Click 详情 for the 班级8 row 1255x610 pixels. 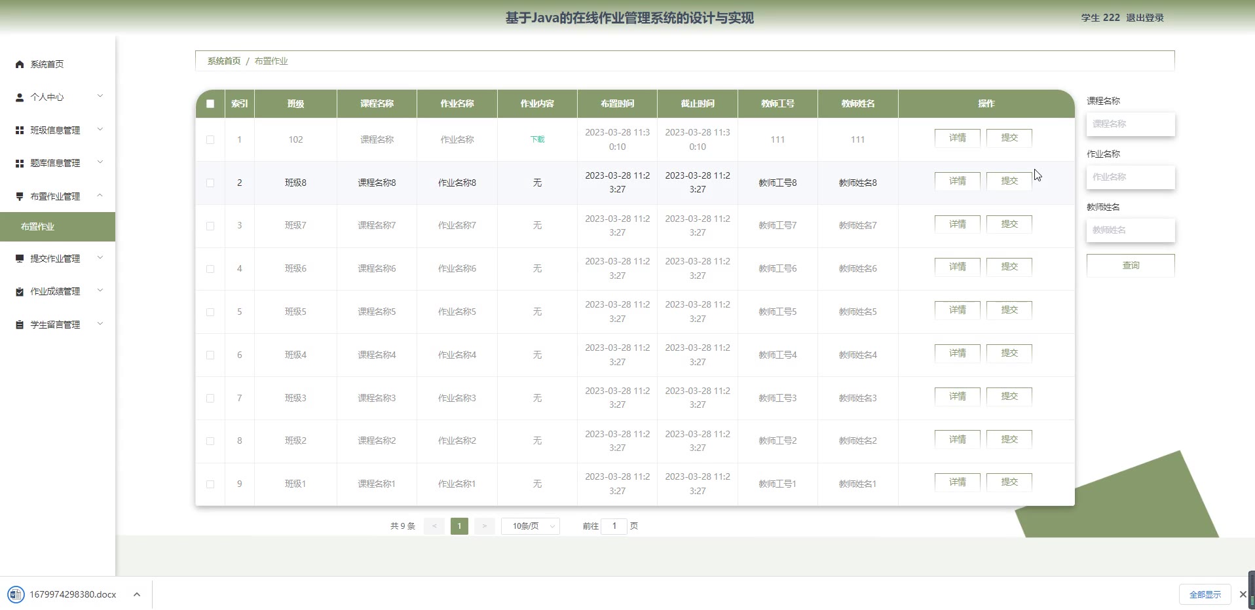[957, 181]
